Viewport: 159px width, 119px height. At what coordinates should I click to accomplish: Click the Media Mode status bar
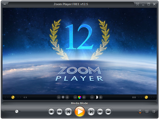pos(79,103)
